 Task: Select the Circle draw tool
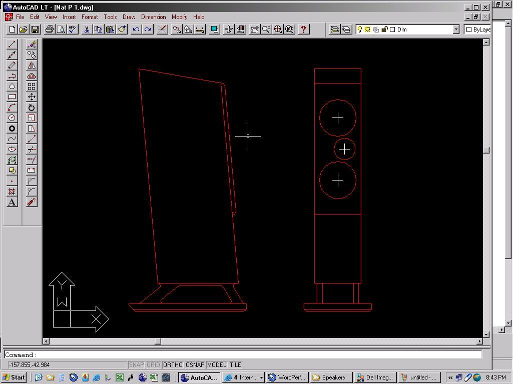[x=12, y=118]
